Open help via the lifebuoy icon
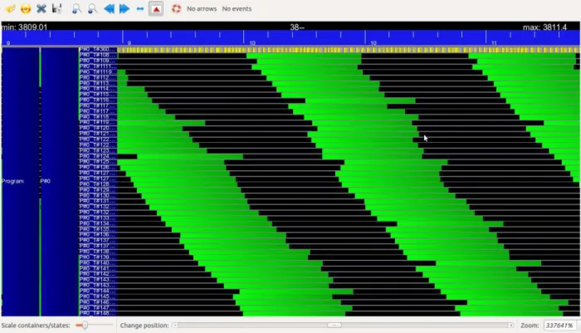Viewport: 581px width, 333px height. [176, 8]
